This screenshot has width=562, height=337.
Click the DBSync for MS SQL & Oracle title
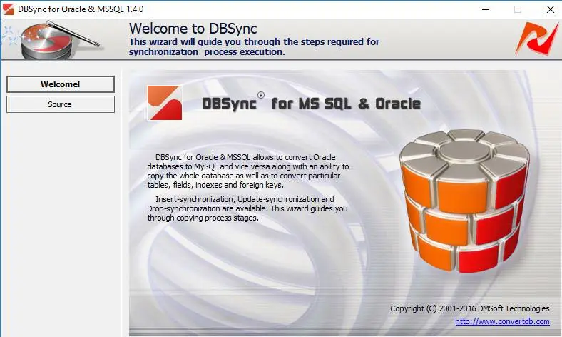click(311, 104)
